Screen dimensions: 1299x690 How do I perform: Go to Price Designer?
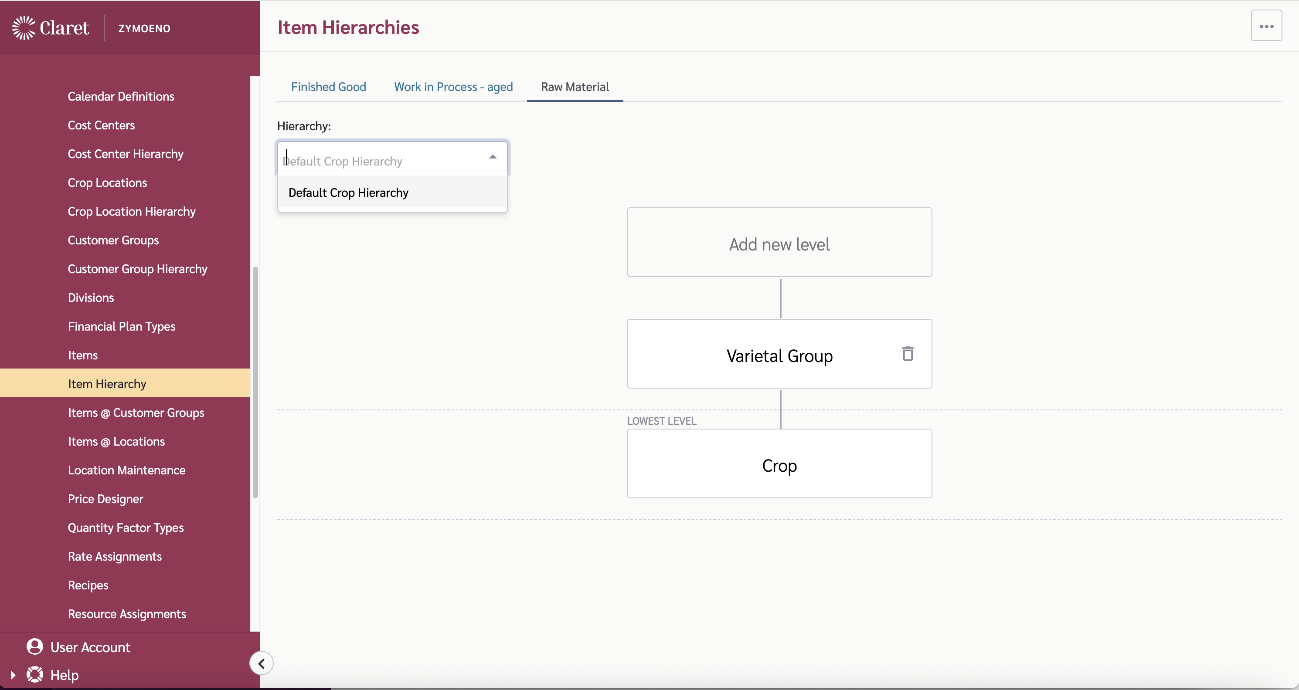click(106, 498)
